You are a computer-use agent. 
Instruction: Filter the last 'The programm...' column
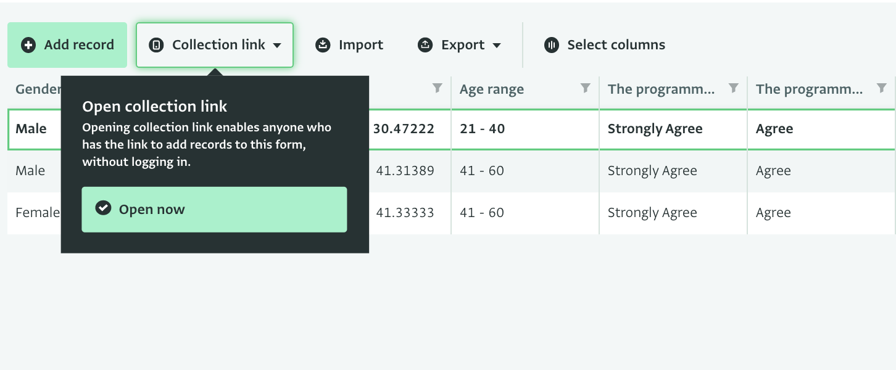click(x=882, y=88)
